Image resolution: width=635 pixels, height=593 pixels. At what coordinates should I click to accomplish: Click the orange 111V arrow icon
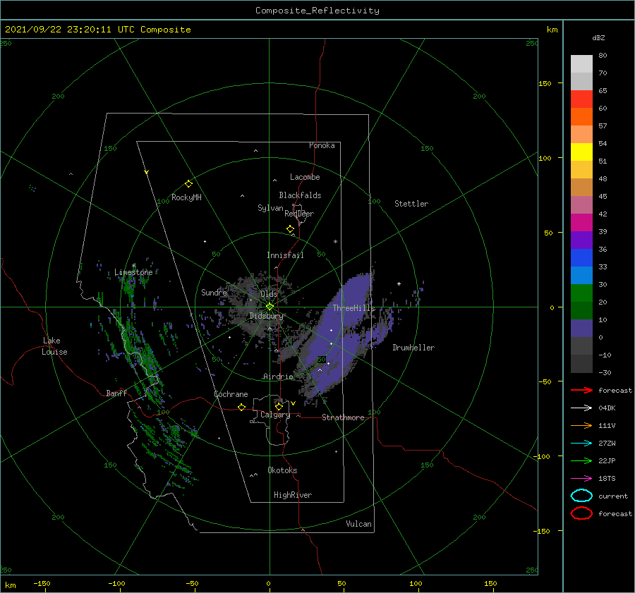coord(581,425)
